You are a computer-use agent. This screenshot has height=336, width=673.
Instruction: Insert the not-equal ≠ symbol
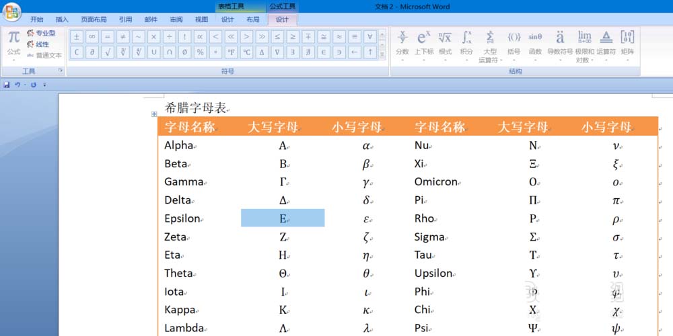point(122,37)
